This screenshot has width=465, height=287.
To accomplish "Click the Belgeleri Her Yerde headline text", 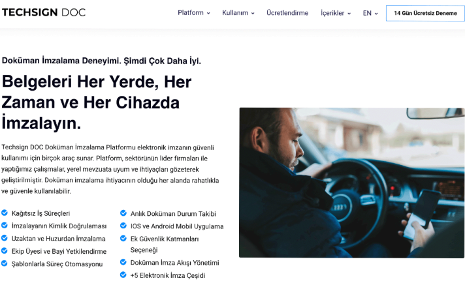I will point(97,102).
